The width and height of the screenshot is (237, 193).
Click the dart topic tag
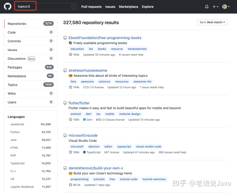(x=89, y=114)
